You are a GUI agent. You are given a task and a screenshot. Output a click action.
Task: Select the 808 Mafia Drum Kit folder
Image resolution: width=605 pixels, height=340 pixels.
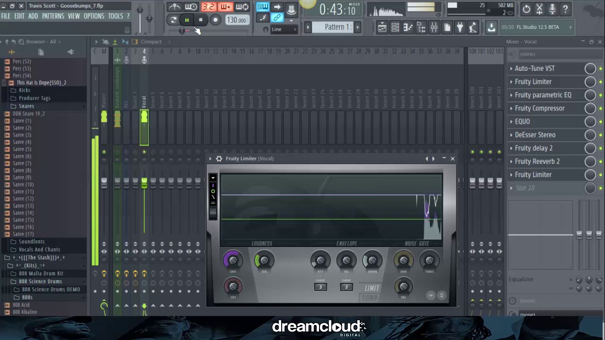41,273
